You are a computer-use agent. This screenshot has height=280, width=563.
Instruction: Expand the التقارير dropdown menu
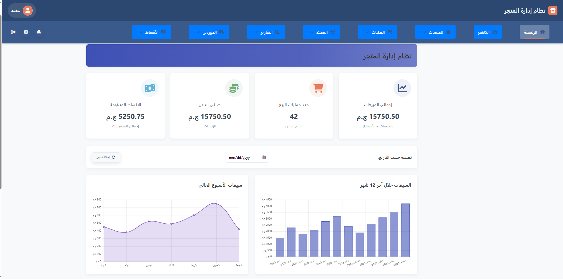click(x=266, y=32)
